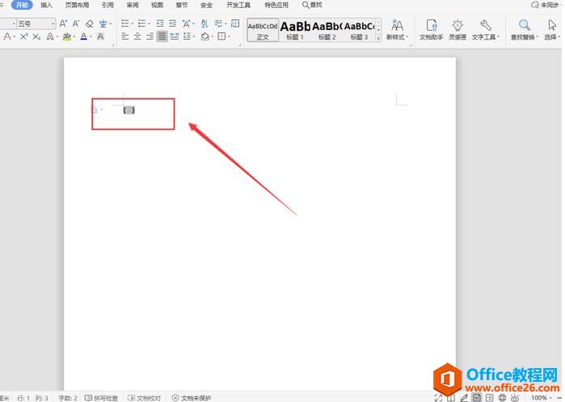The image size is (565, 402).
Task: Click the sort icon
Action: coord(204,23)
